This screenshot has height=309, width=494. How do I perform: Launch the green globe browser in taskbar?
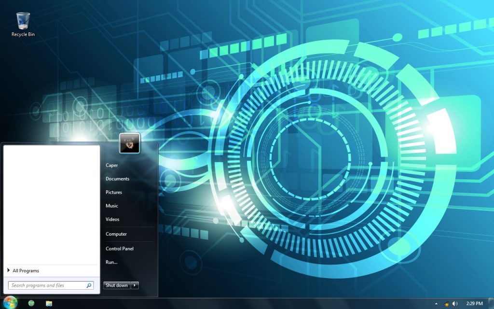[x=31, y=303]
